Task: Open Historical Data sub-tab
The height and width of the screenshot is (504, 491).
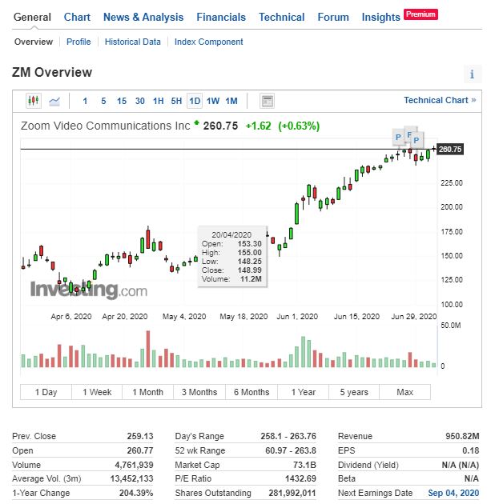Action: [x=133, y=42]
